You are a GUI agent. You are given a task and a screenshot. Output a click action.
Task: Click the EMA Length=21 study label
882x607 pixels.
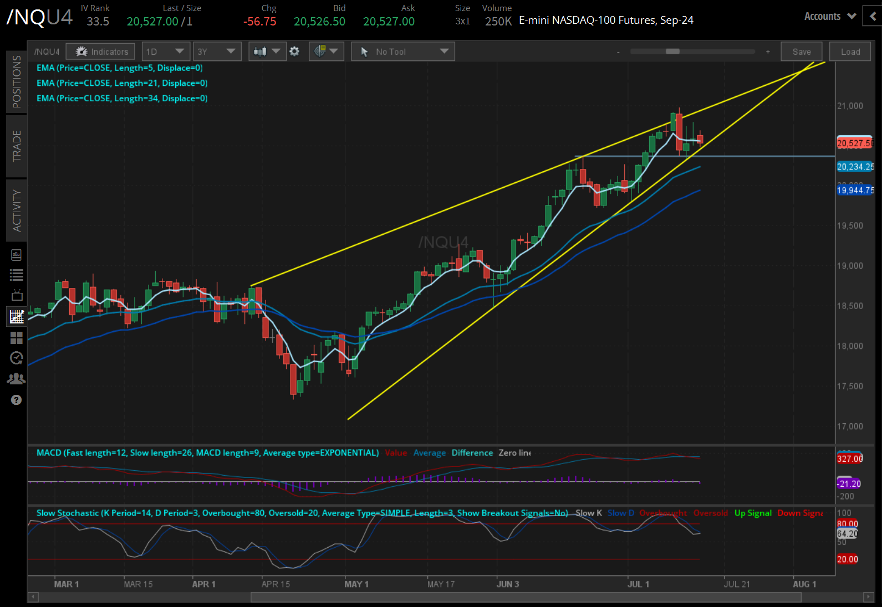coord(122,83)
